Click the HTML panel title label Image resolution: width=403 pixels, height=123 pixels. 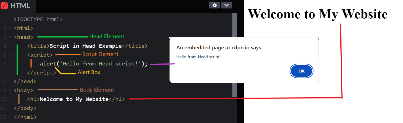(x=20, y=6)
